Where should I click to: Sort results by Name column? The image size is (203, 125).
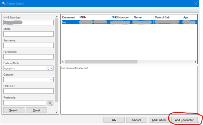pos(143,17)
